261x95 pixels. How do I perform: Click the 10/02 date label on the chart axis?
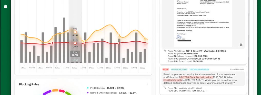click(x=57, y=68)
